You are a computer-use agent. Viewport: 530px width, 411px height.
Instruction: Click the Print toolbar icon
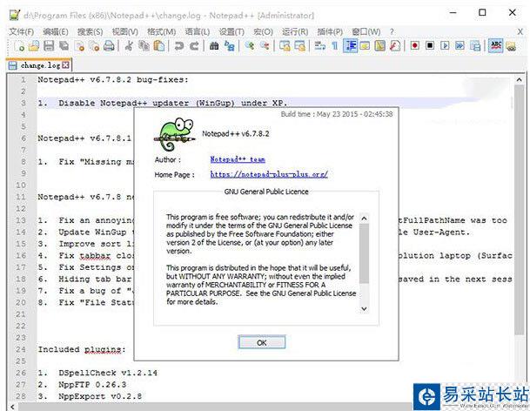[x=109, y=45]
